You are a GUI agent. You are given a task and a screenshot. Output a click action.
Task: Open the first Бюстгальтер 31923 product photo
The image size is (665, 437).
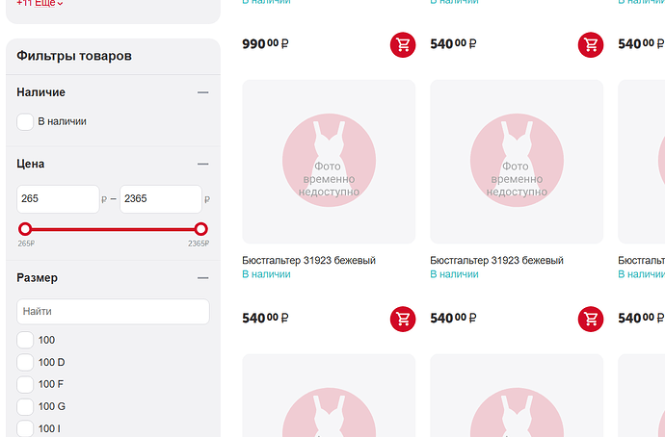(x=329, y=162)
